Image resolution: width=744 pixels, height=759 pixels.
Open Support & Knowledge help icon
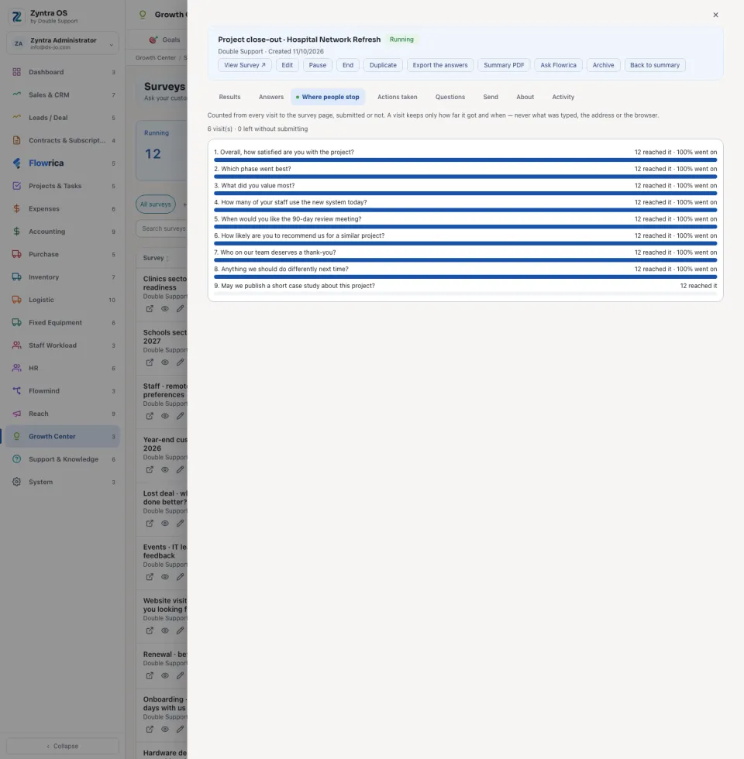tap(16, 458)
